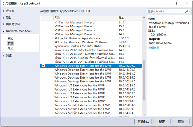Select the 最近 sub-item
Viewport: 193px width, 127px height.
pos(11,48)
